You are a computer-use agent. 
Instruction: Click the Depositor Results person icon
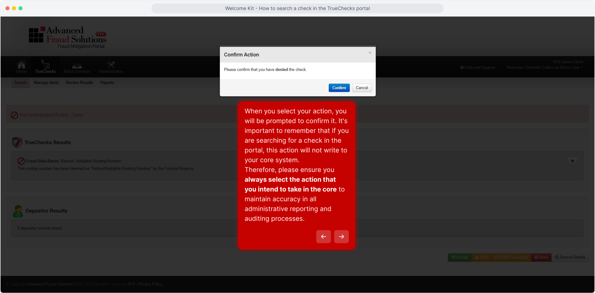pos(18,211)
